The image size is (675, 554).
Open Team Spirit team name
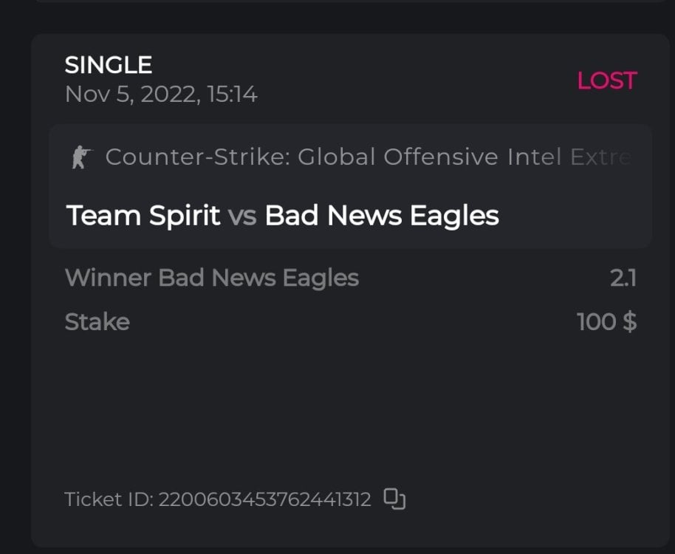[x=143, y=216]
